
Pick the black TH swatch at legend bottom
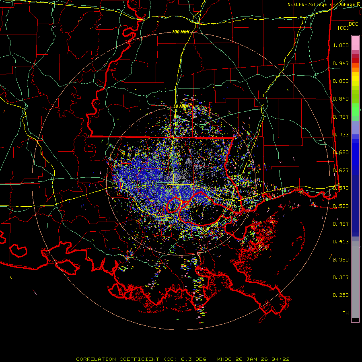(355, 319)
